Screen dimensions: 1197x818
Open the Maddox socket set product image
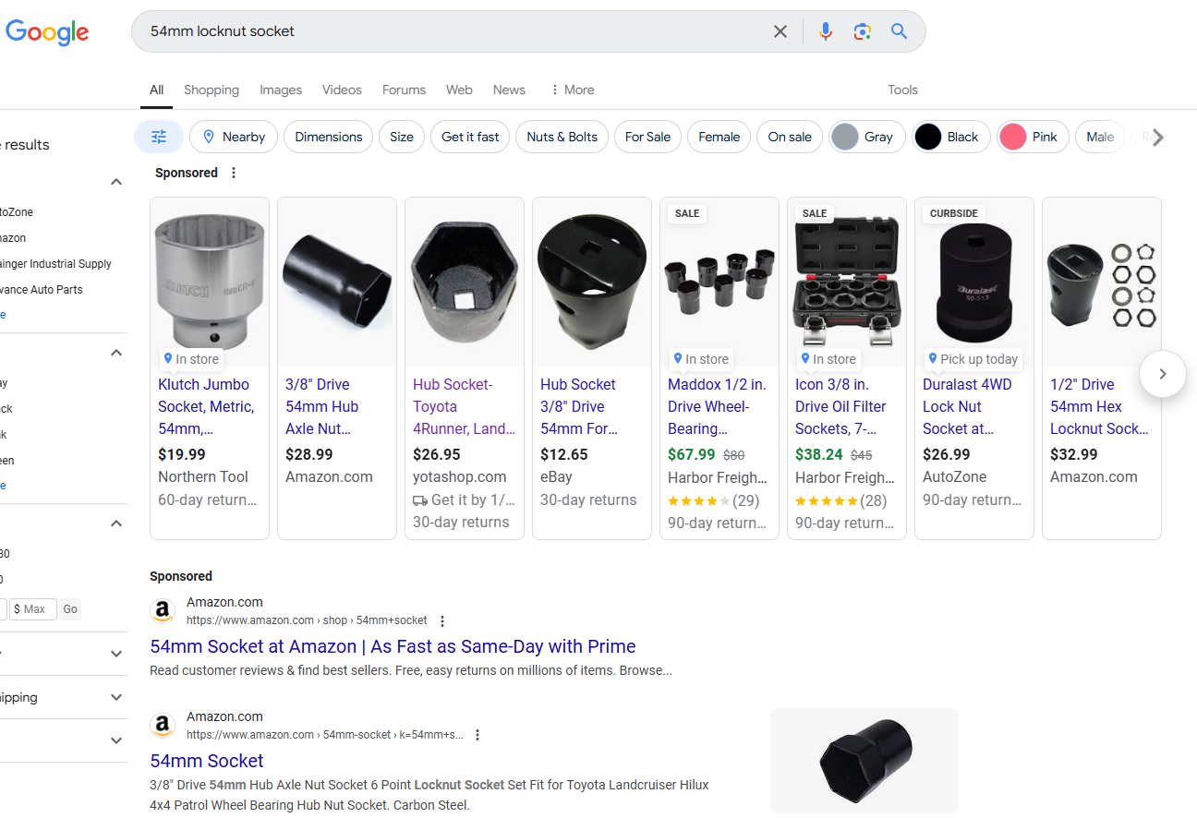pyautogui.click(x=719, y=282)
